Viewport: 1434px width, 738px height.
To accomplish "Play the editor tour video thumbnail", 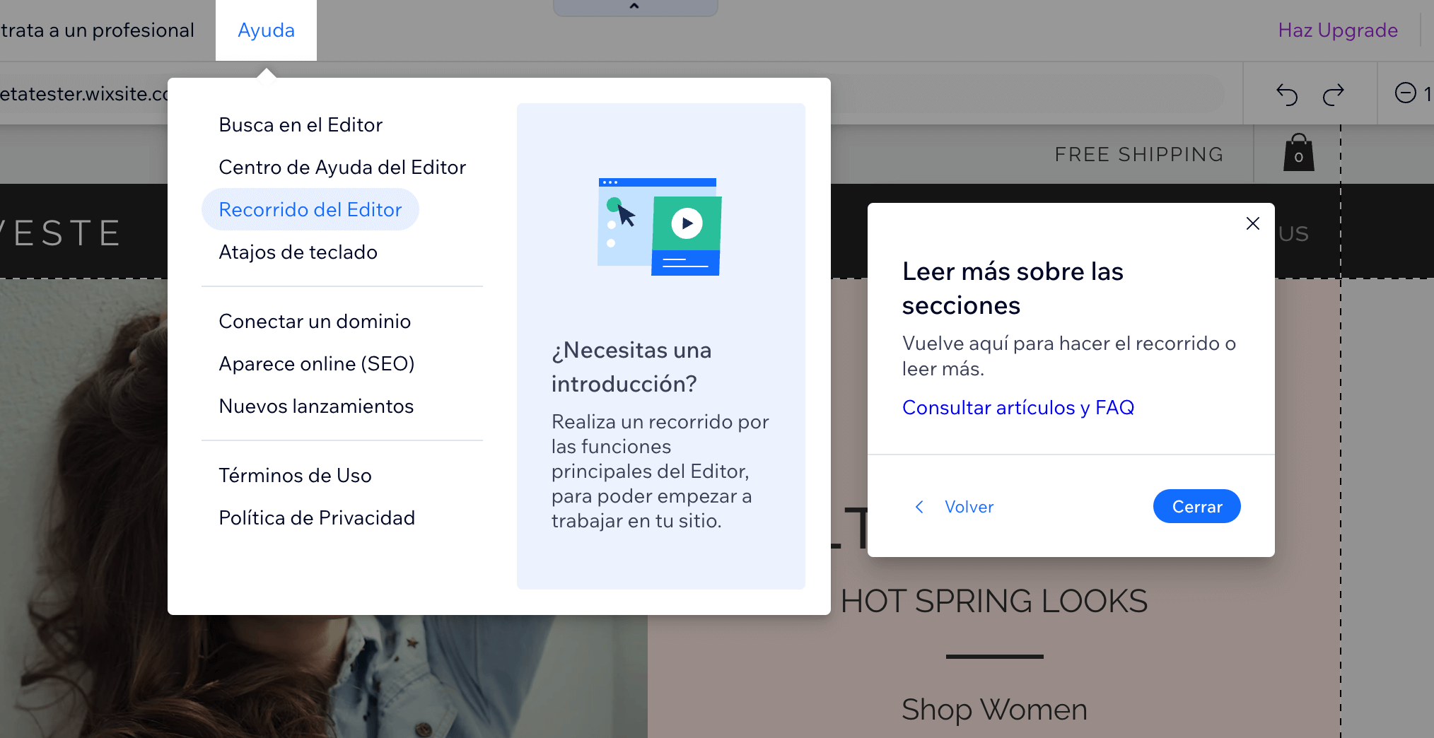I will (687, 223).
